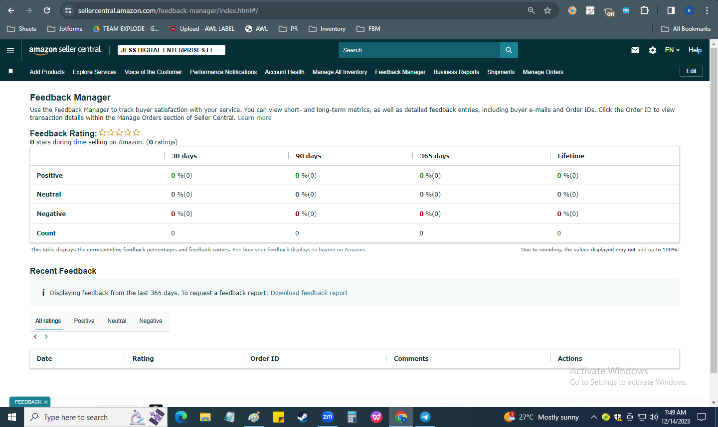The width and height of the screenshot is (718, 427).
Task: Open Feedback Manager in nav bar
Action: pos(400,72)
